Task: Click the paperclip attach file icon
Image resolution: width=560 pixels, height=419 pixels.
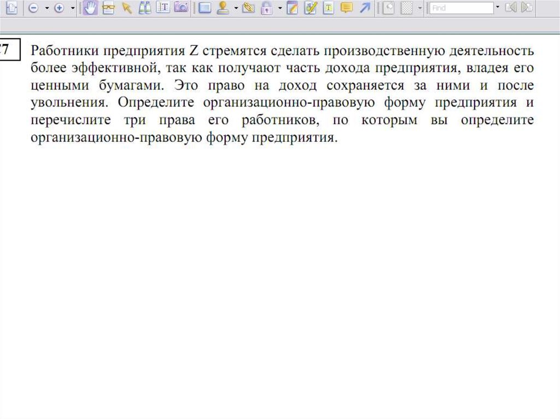Action: [249, 8]
